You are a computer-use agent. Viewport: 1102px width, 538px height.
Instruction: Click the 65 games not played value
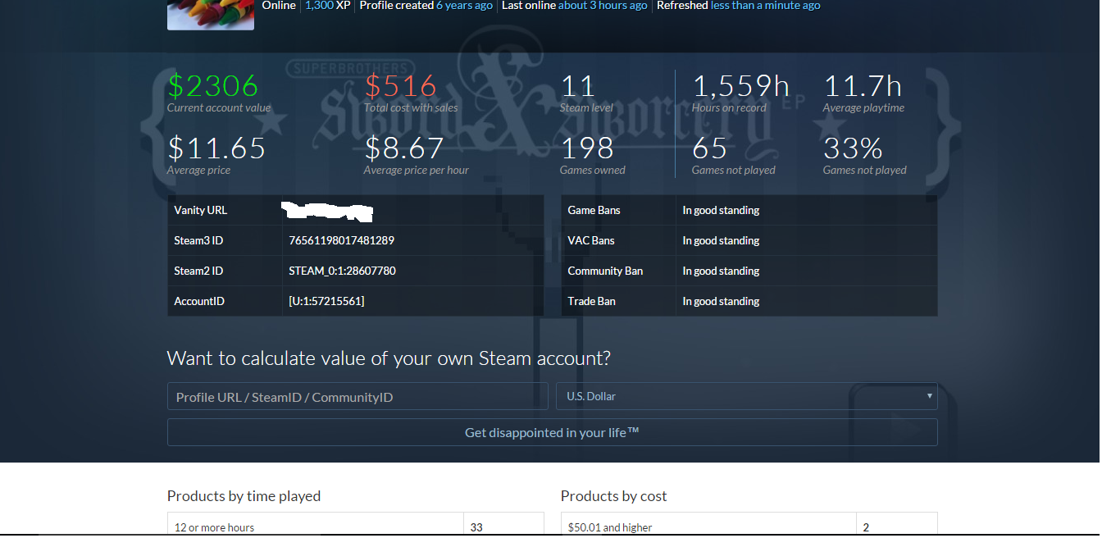(x=710, y=148)
